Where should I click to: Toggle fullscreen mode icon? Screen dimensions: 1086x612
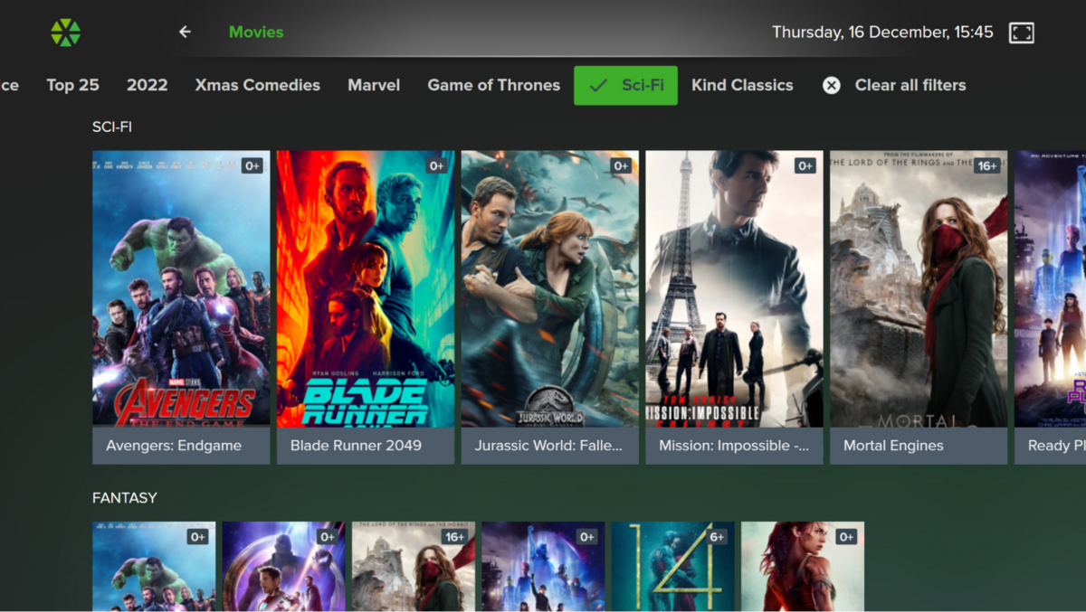pos(1022,33)
